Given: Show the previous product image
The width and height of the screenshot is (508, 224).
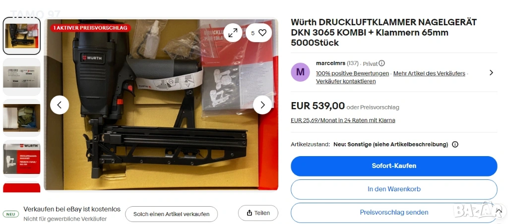Looking at the screenshot, I should (60, 105).
